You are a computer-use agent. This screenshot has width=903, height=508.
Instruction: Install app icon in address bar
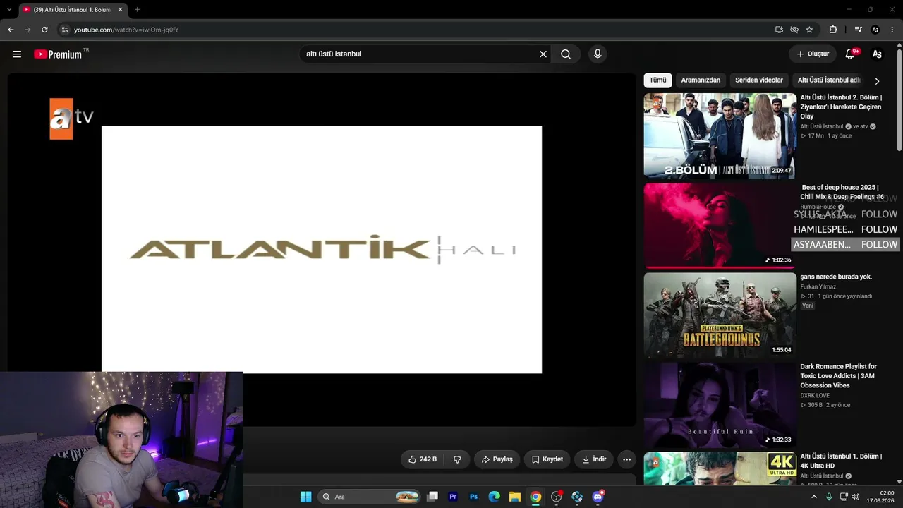[779, 30]
